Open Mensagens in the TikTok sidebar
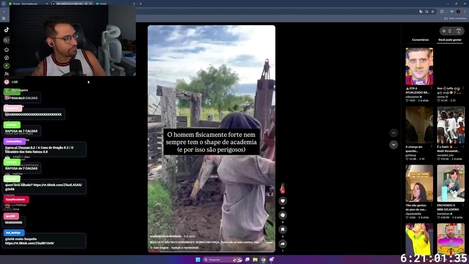 click(x=16, y=90)
